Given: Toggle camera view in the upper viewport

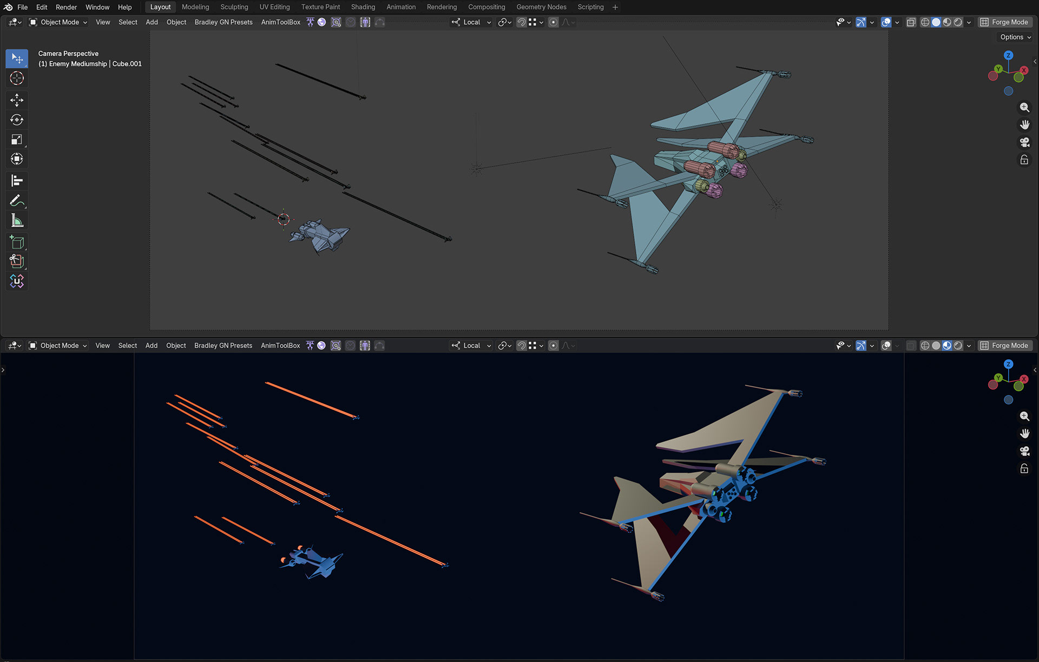Looking at the screenshot, I should (1024, 142).
